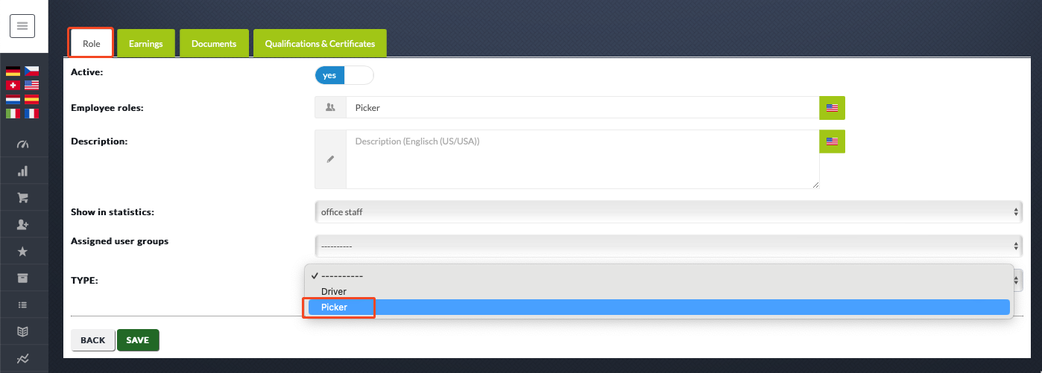Image resolution: width=1042 pixels, height=373 pixels.
Task: Click US flag button beside Employee roles
Action: coord(832,108)
